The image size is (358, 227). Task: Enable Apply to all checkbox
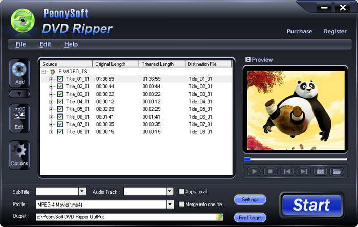tap(181, 191)
